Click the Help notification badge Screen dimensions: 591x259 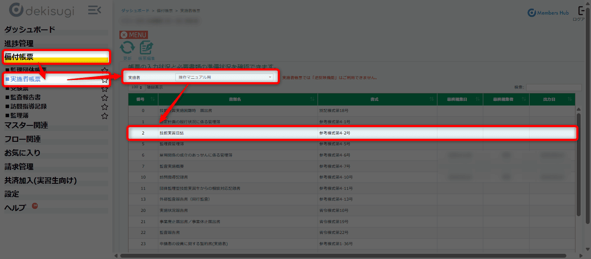pos(35,205)
